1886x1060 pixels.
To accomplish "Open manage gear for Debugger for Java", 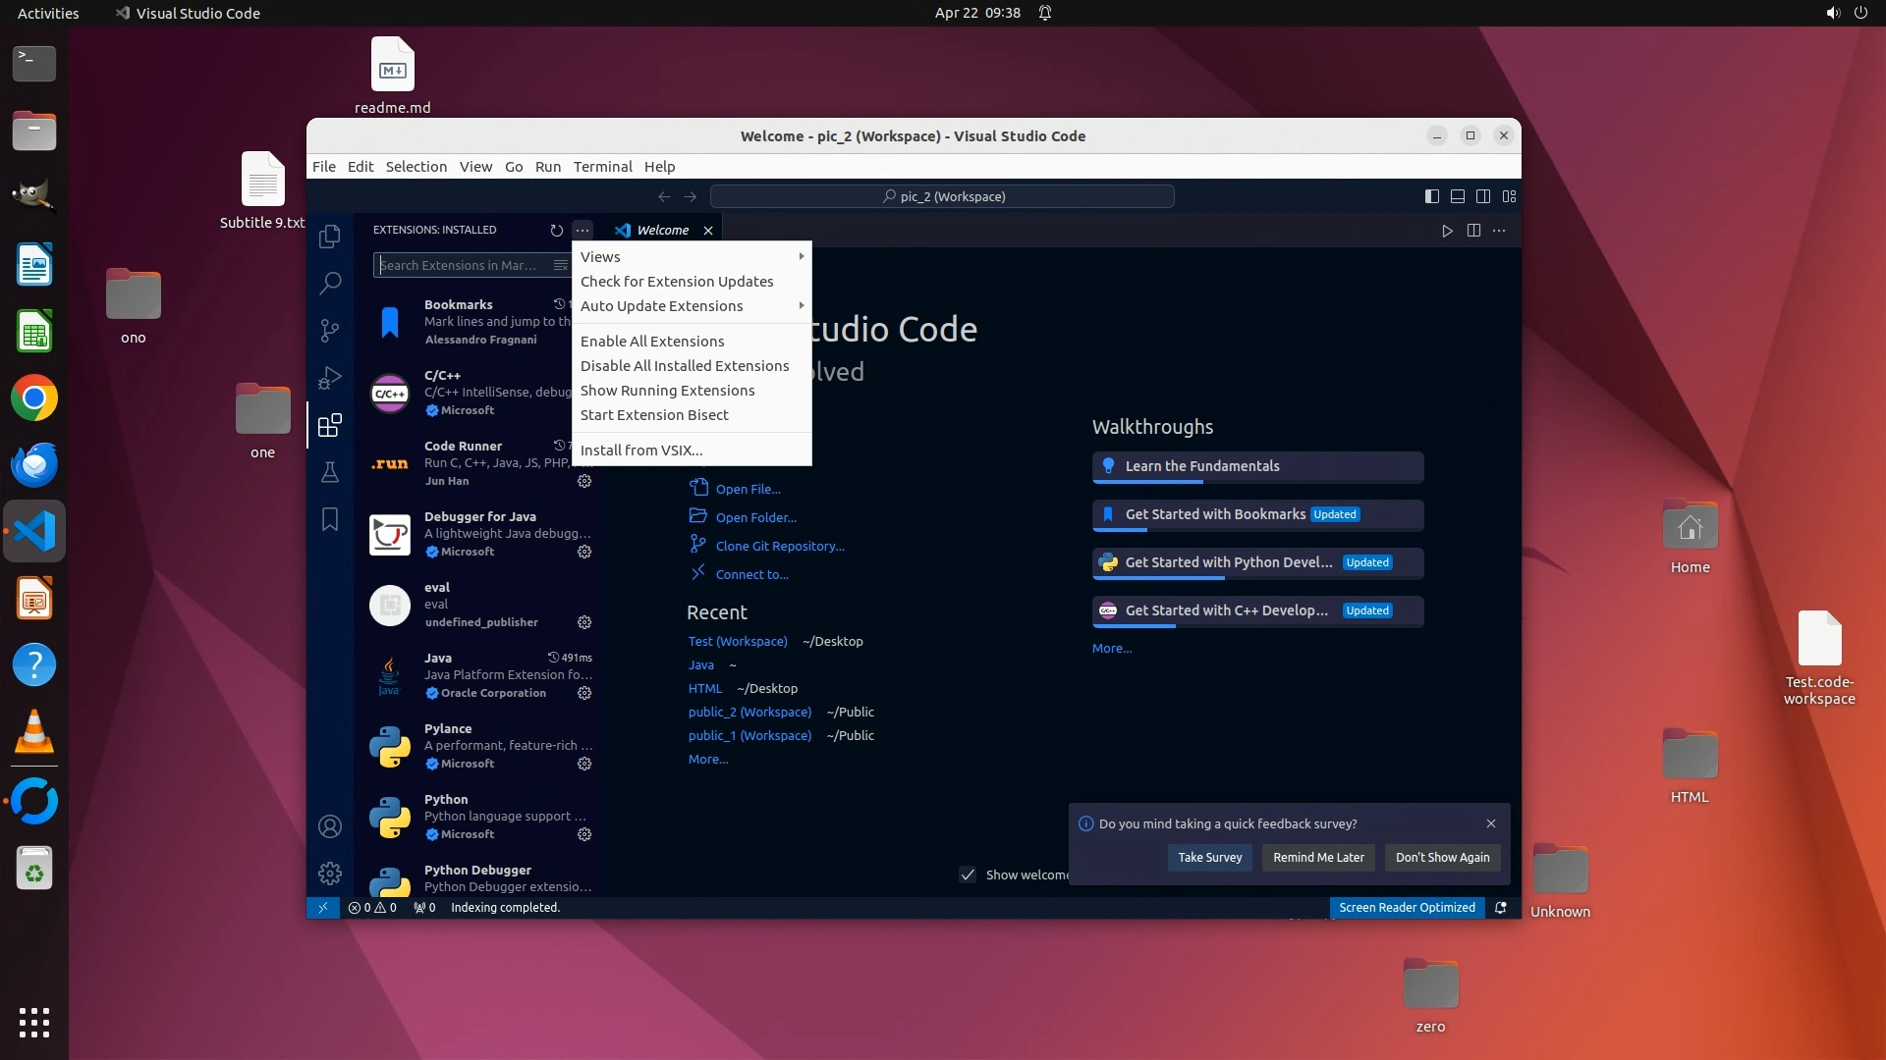I will [584, 552].
